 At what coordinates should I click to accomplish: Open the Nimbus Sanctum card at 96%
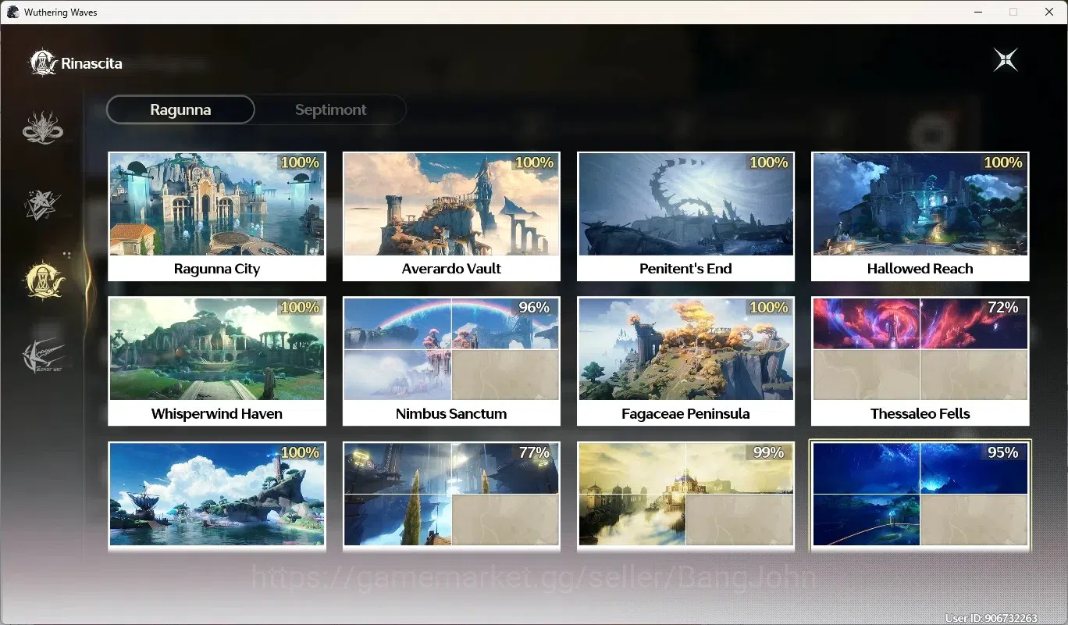point(451,361)
